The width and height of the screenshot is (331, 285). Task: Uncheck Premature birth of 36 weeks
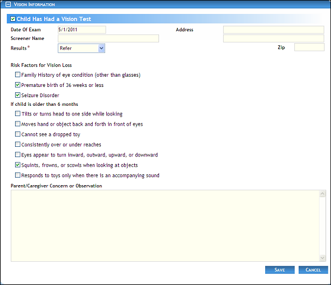pos(18,85)
